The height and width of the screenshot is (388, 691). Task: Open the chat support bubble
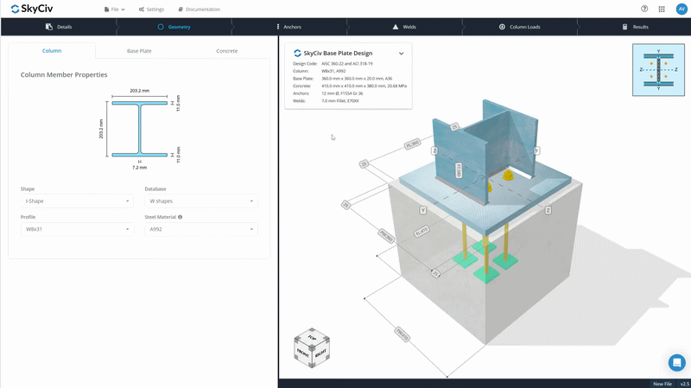(x=676, y=363)
